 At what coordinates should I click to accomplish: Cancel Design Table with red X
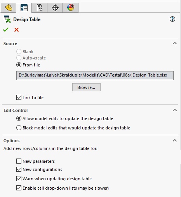coord(16,30)
